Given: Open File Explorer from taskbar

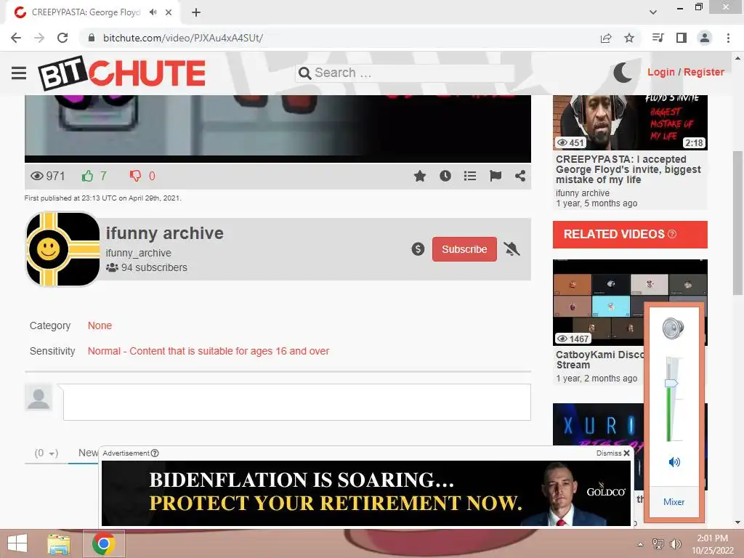Looking at the screenshot, I should 59,543.
